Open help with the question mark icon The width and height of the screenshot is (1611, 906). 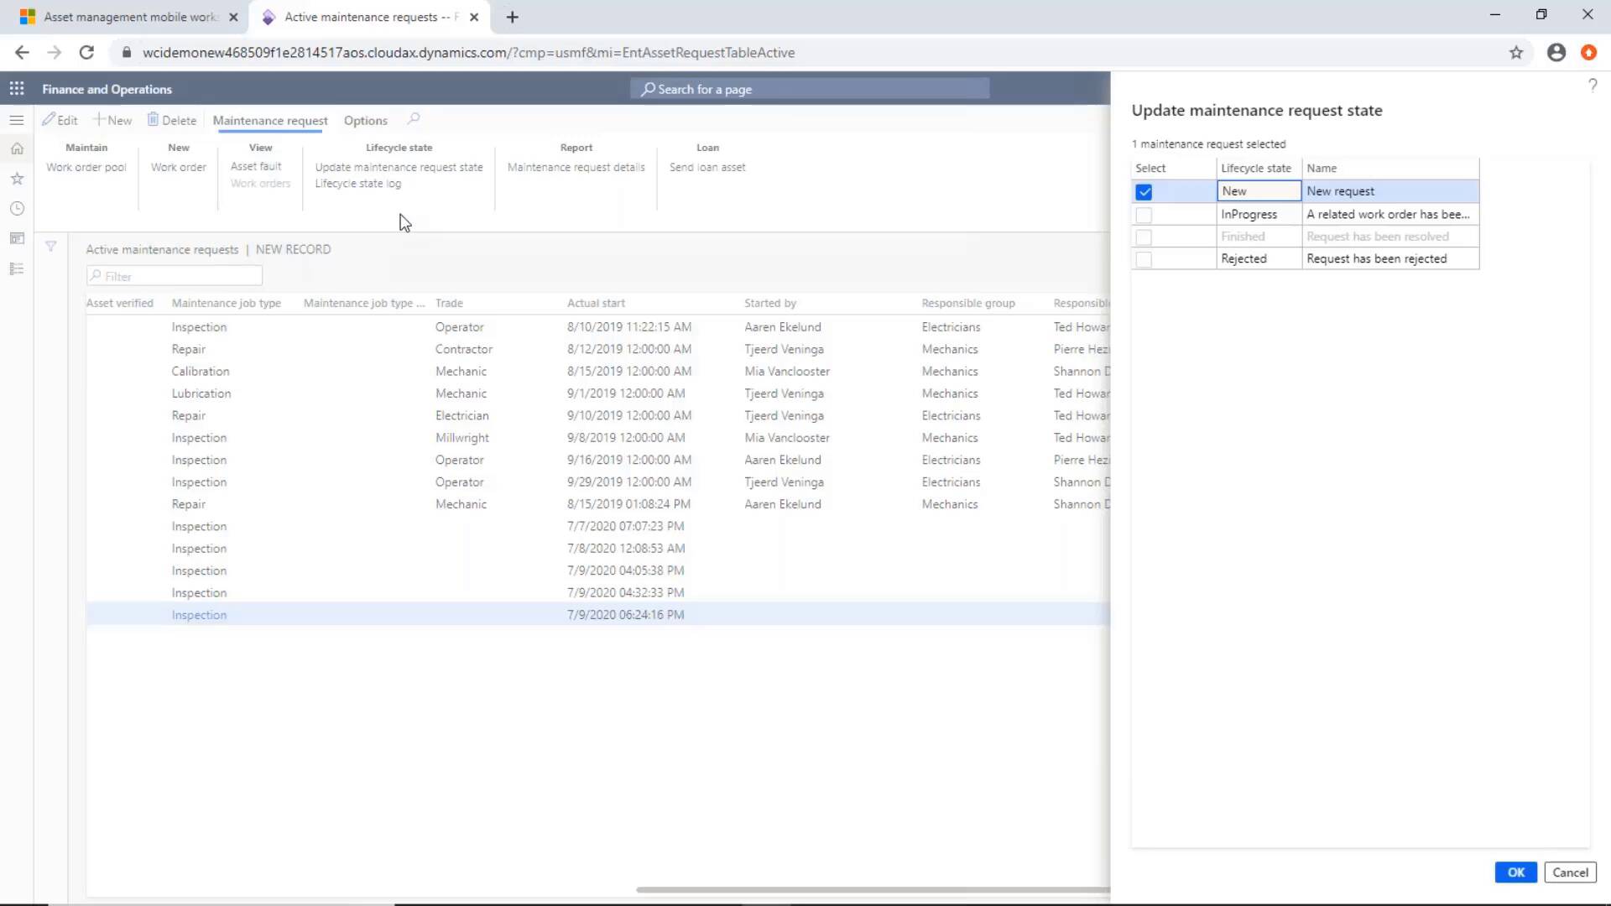1593,85
